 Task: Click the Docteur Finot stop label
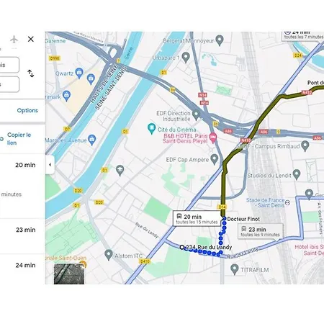243,219
